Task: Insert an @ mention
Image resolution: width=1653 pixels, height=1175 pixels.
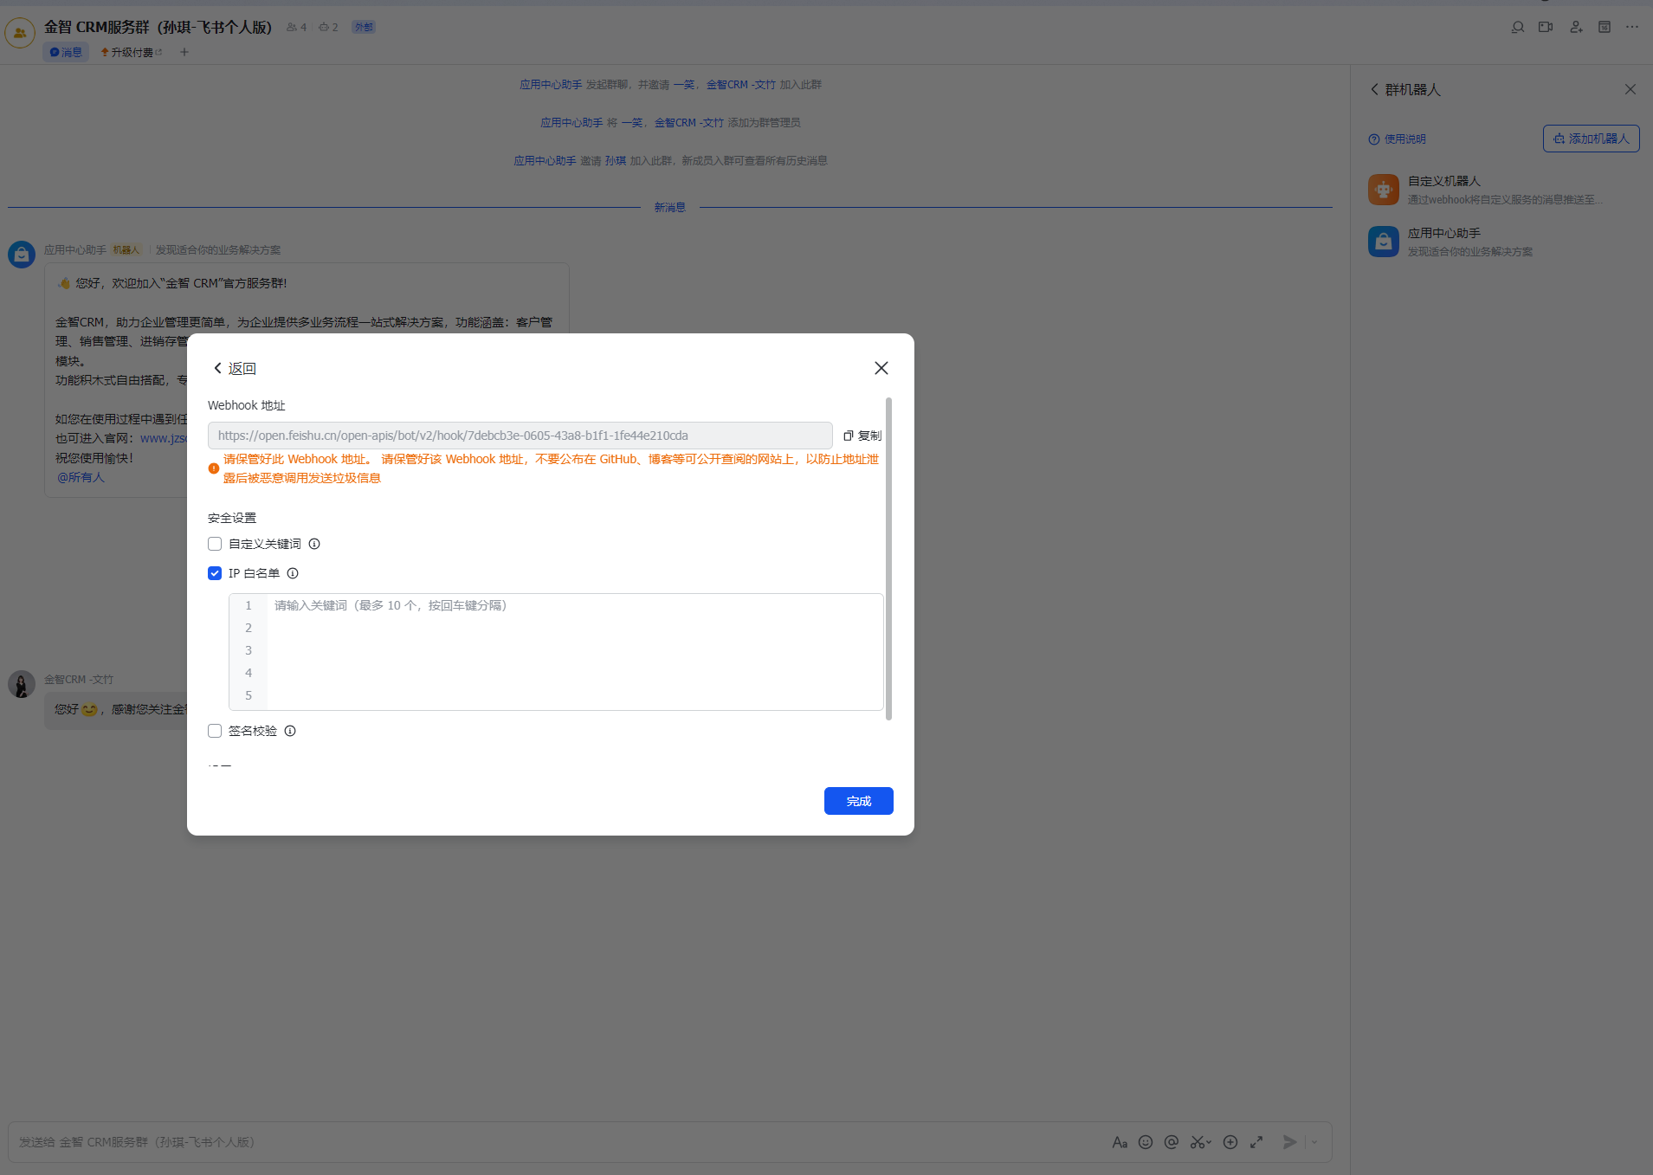Action: (x=1172, y=1142)
